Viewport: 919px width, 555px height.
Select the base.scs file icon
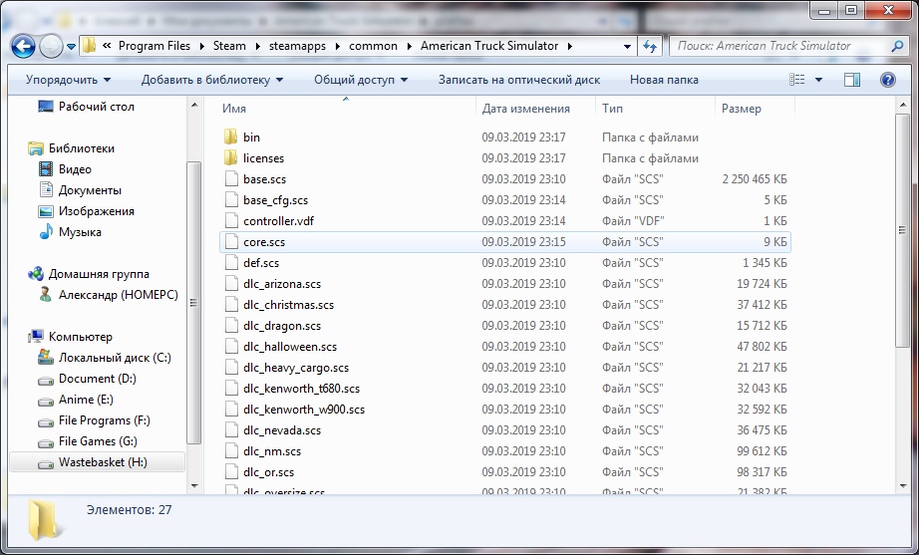point(231,179)
